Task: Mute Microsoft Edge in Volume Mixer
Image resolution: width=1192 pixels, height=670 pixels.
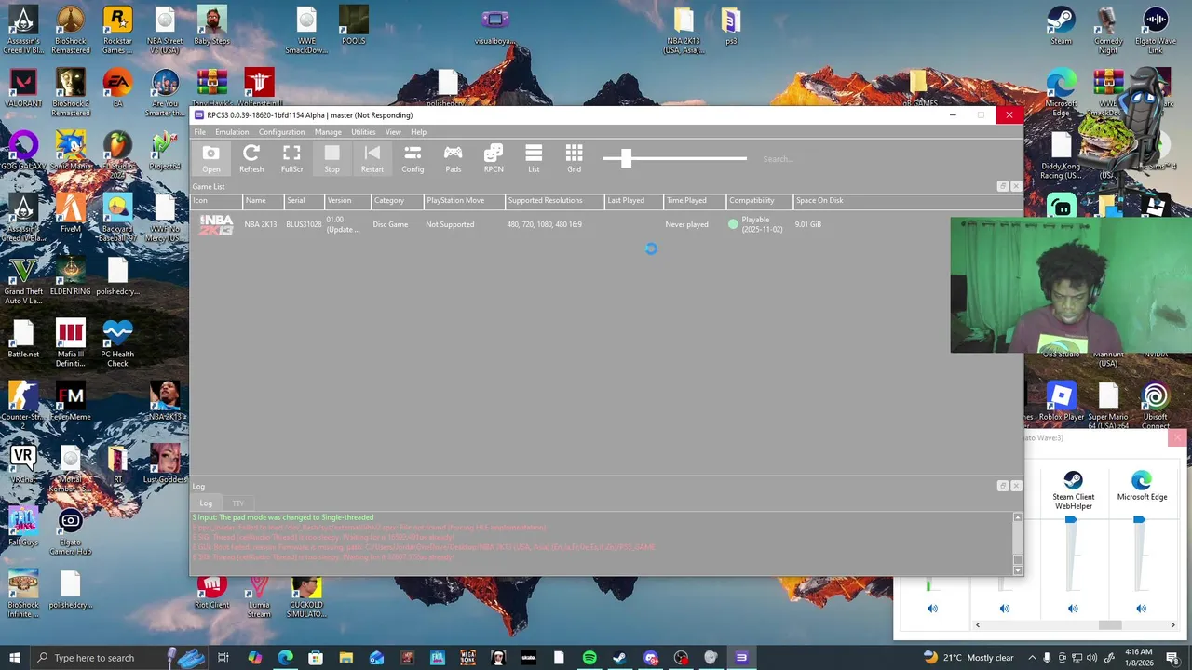Action: (x=1141, y=609)
